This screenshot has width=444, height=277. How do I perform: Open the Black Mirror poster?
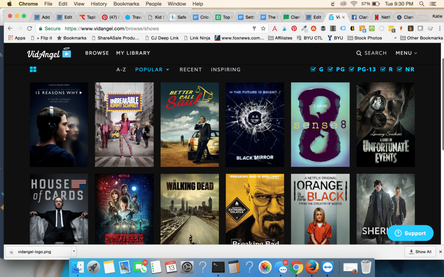pyautogui.click(x=255, y=124)
